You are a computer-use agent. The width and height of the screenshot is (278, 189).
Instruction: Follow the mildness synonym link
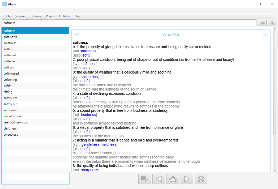(109, 144)
